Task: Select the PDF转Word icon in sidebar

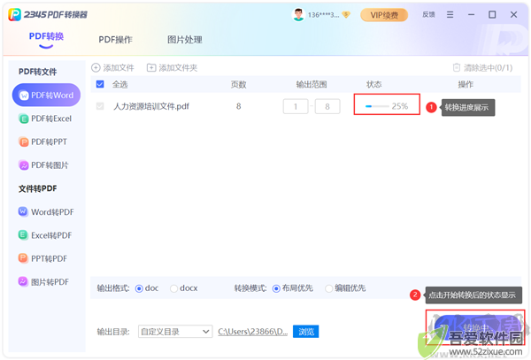Action: (x=24, y=96)
